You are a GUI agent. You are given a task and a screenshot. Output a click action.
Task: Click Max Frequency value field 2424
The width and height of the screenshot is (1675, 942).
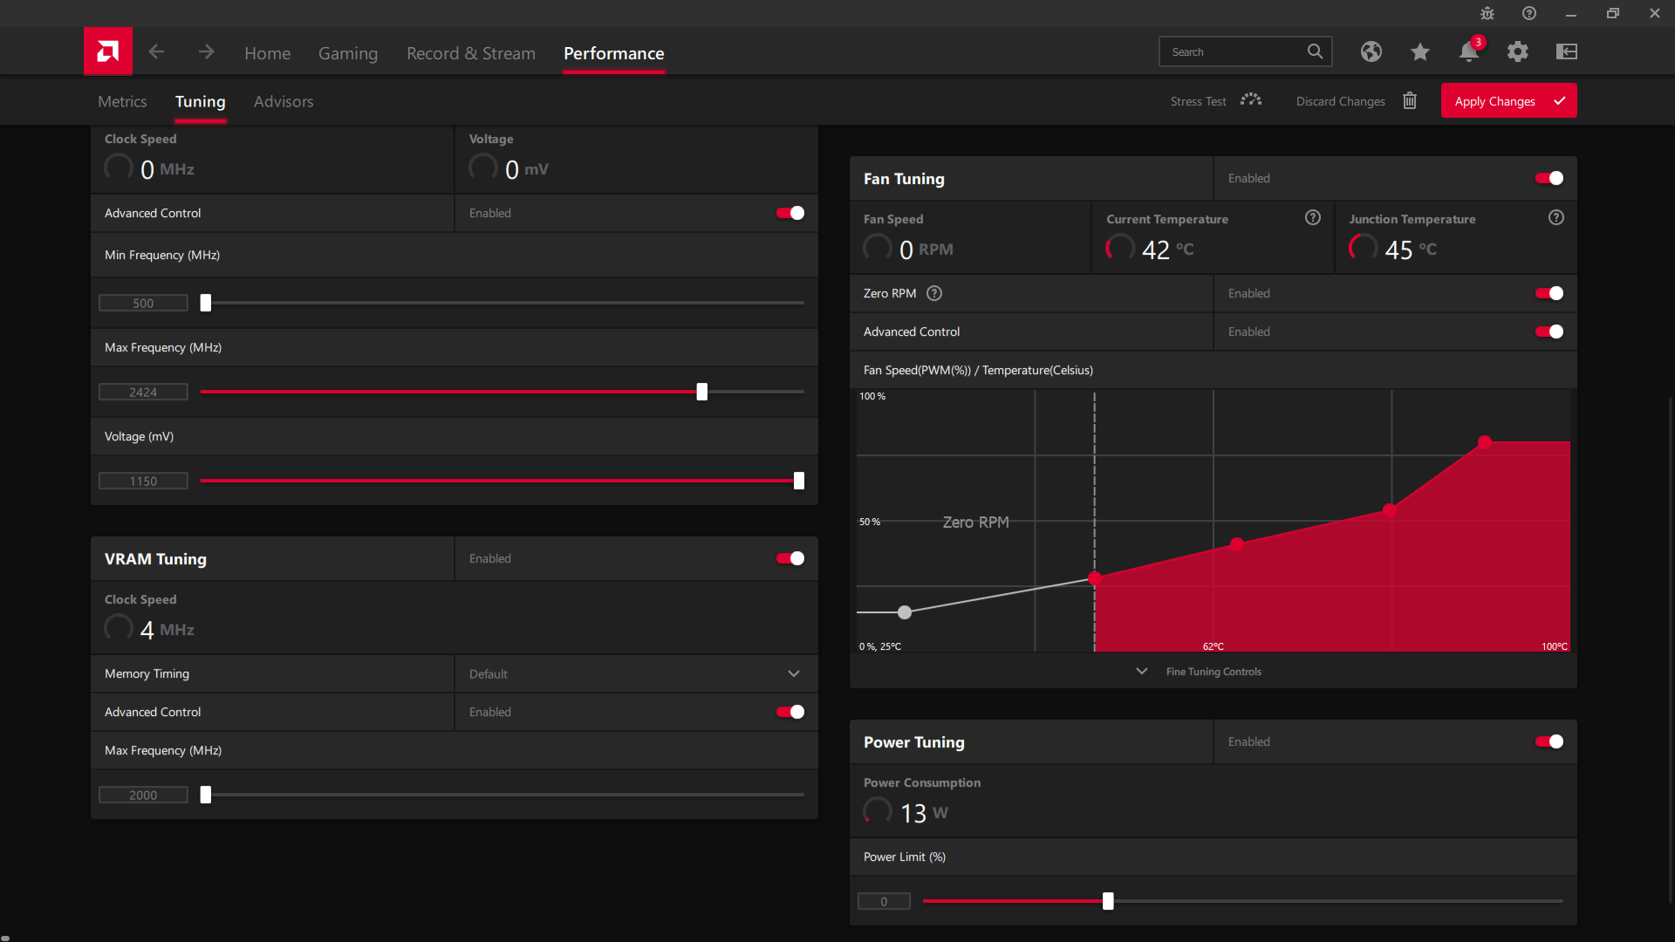143,392
